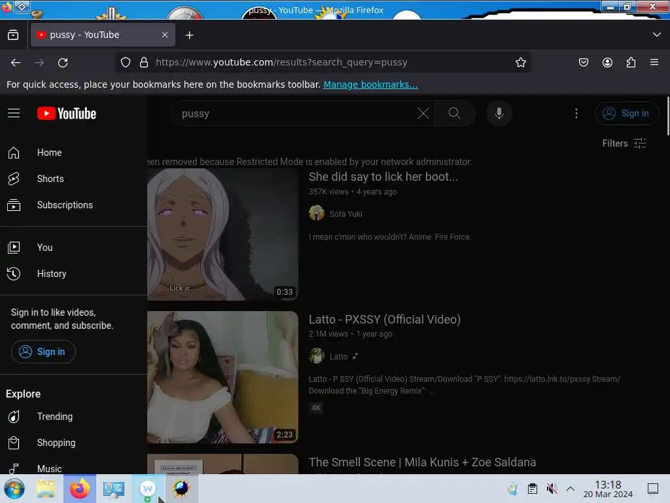Image resolution: width=670 pixels, height=503 pixels.
Task: Bookmark this page with star icon
Action: click(x=520, y=62)
